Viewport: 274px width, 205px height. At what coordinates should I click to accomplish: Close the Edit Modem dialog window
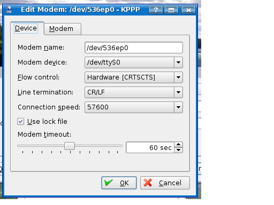tap(188, 10)
